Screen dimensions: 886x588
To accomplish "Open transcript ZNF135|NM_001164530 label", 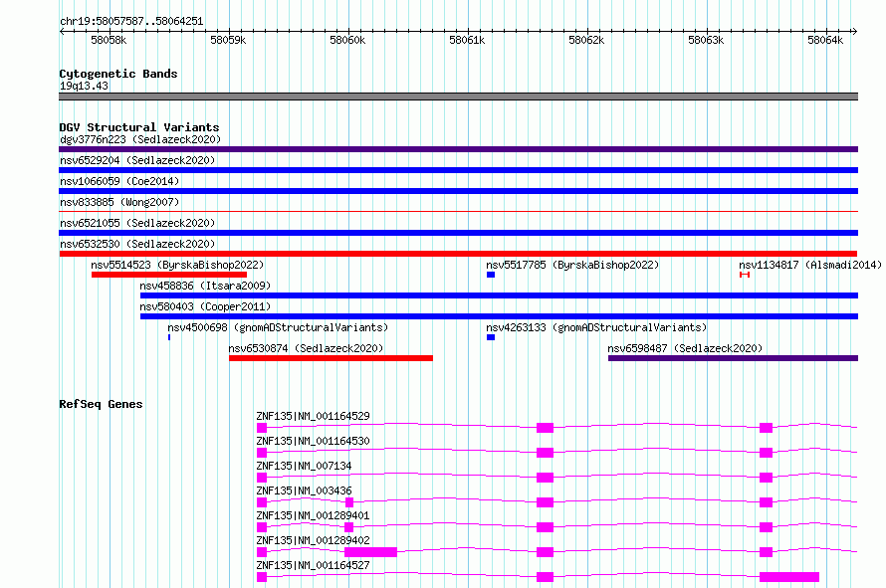I will point(313,441).
